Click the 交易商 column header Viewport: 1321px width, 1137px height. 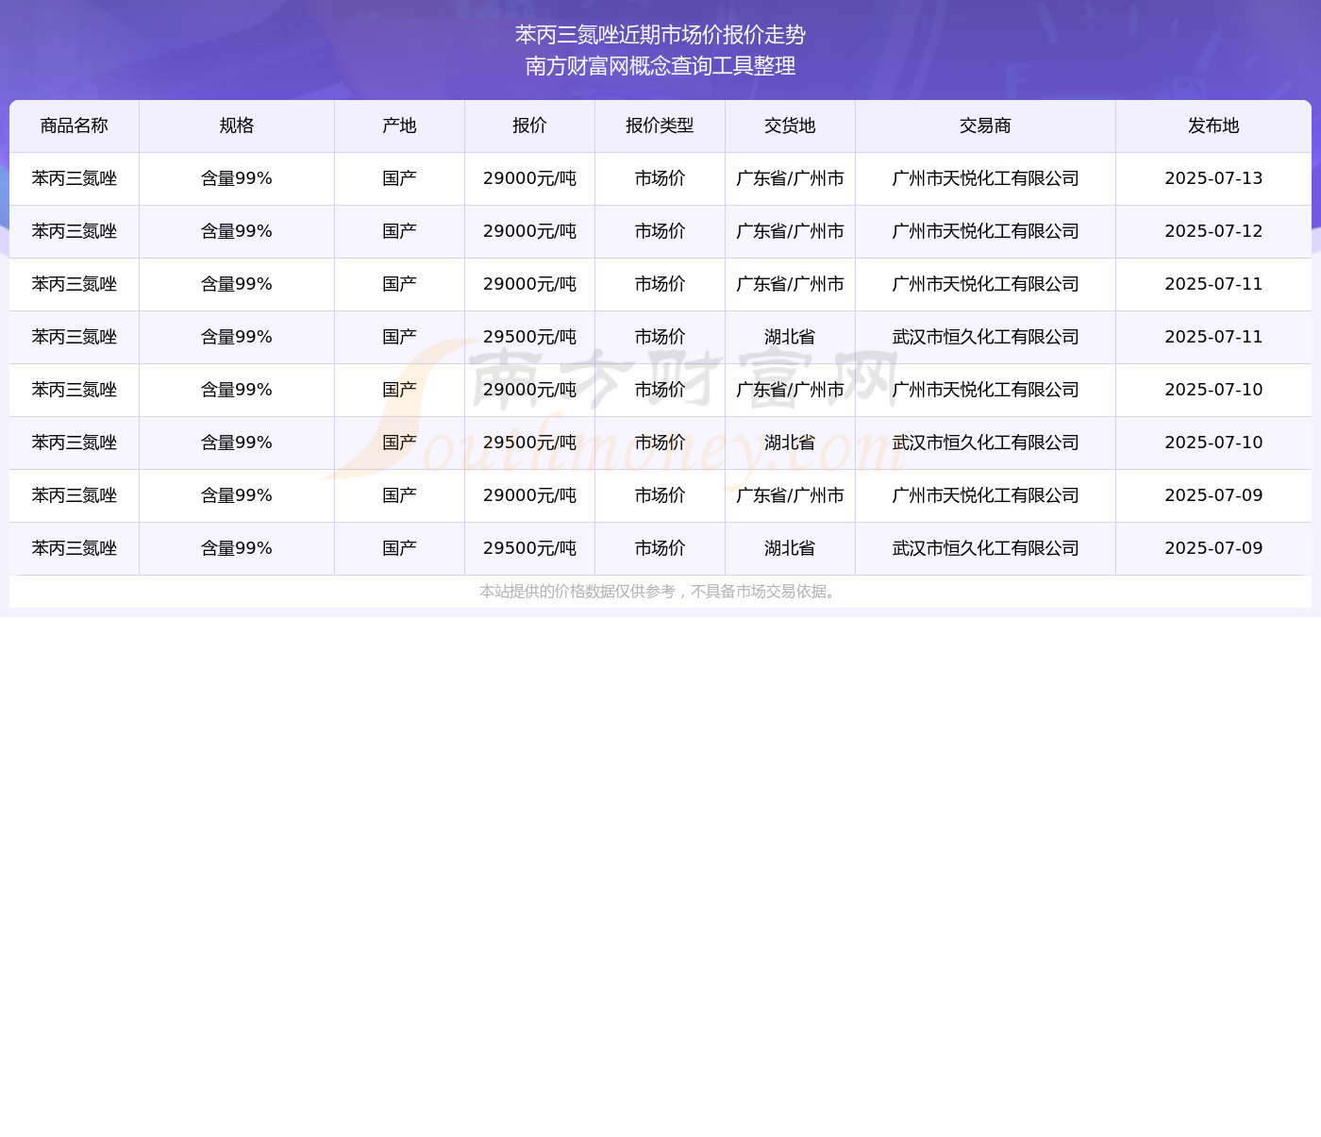click(x=985, y=125)
